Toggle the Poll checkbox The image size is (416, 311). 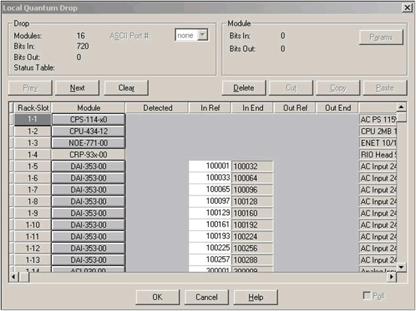367,295
